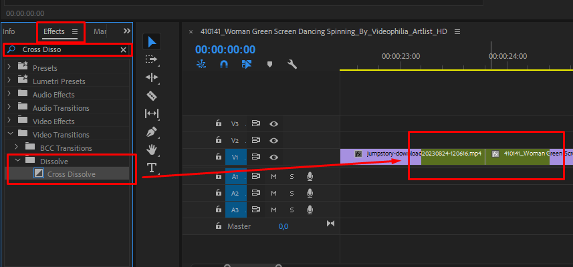Toggle V2 track output eye
The image size is (573, 267).
pyautogui.click(x=273, y=140)
